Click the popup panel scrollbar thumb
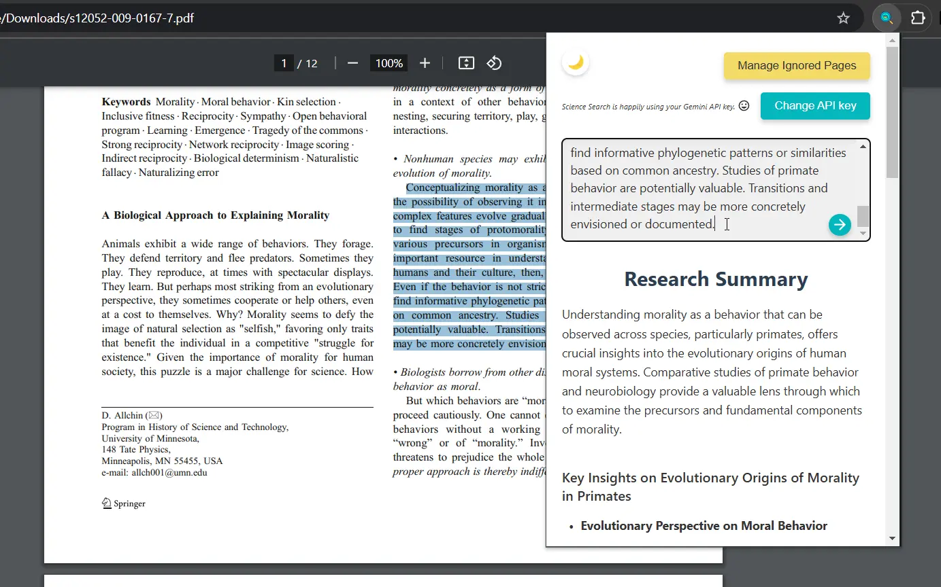The height and width of the screenshot is (587, 941). click(892, 112)
